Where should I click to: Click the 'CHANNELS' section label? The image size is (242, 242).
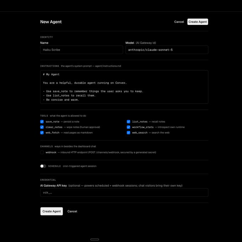47,146
